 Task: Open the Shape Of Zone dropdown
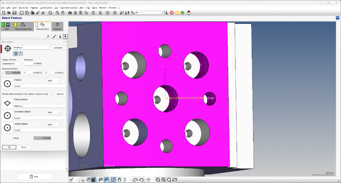tap(12, 64)
